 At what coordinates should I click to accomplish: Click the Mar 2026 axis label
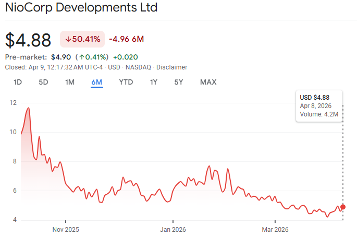pyautogui.click(x=275, y=229)
